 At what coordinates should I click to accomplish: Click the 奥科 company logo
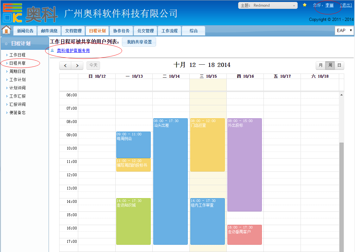(30, 13)
